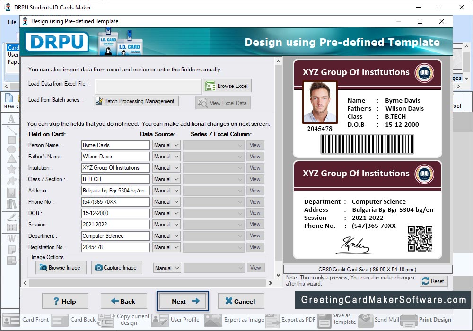Click Capture Image button
This screenshot has height=331, width=473.
point(117,268)
